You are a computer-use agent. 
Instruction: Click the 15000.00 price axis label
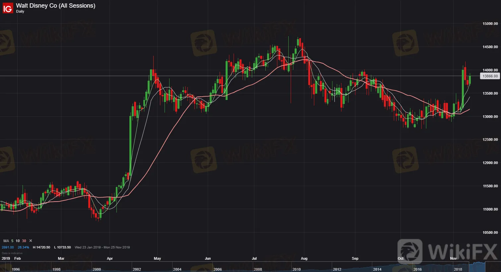(x=490, y=24)
